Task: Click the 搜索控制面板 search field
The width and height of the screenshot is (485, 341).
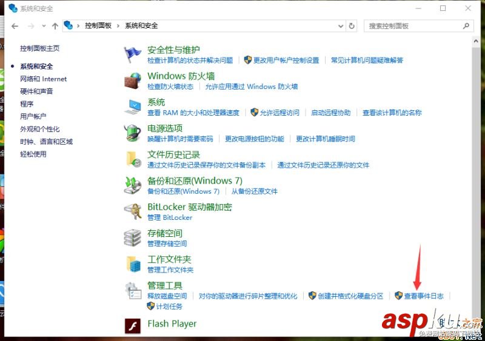Action: [x=419, y=26]
